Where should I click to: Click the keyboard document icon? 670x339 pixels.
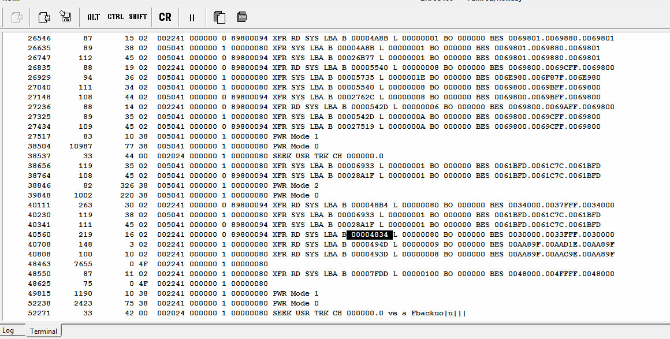(241, 17)
